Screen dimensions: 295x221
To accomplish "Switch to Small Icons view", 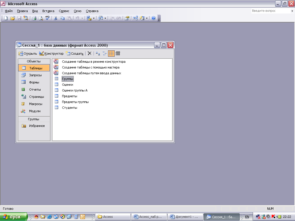I will [x=105, y=54].
